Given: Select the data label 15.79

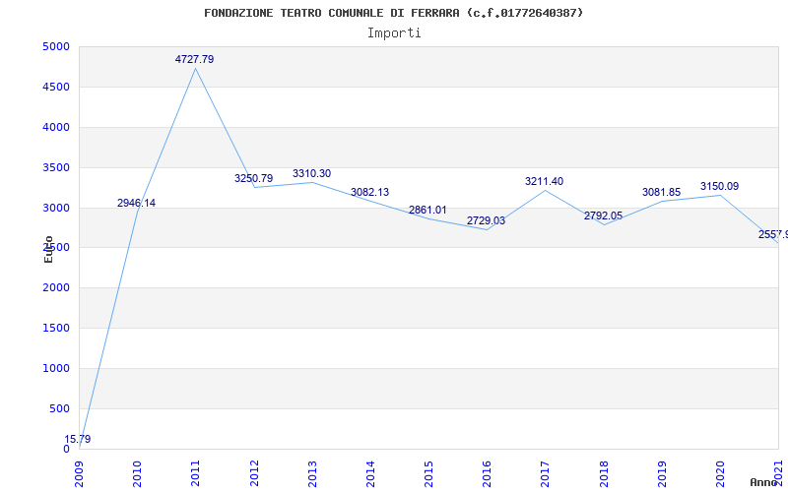Looking at the screenshot, I should pos(78,439).
